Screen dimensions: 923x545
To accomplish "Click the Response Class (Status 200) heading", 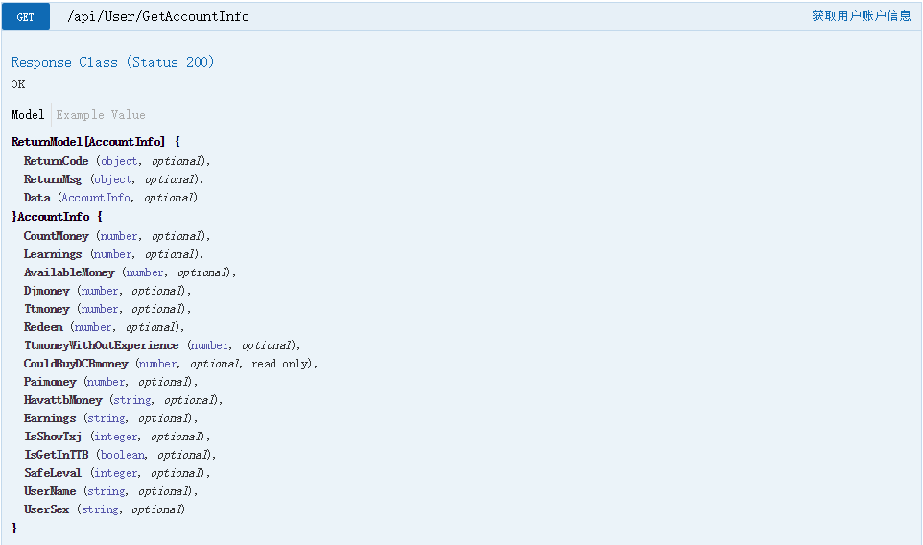I will click(112, 62).
